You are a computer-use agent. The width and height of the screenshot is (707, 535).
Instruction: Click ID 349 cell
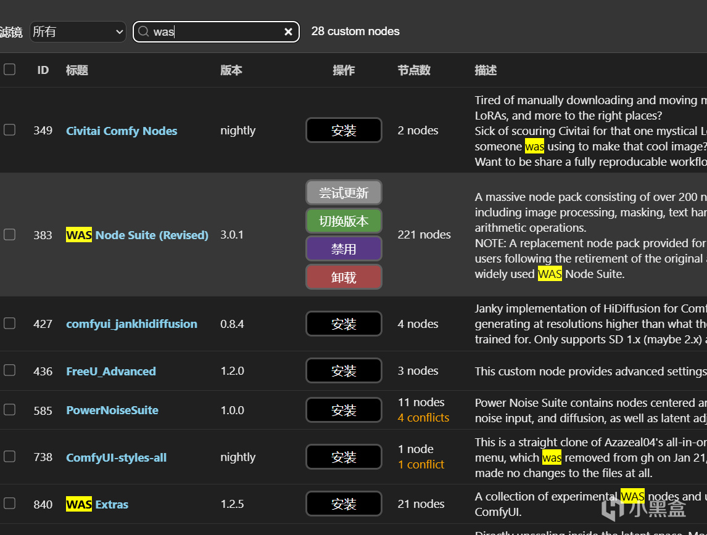click(x=43, y=131)
